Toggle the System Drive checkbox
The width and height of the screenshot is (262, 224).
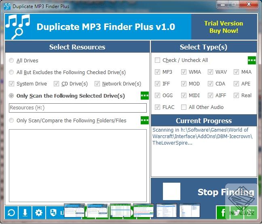[11, 83]
